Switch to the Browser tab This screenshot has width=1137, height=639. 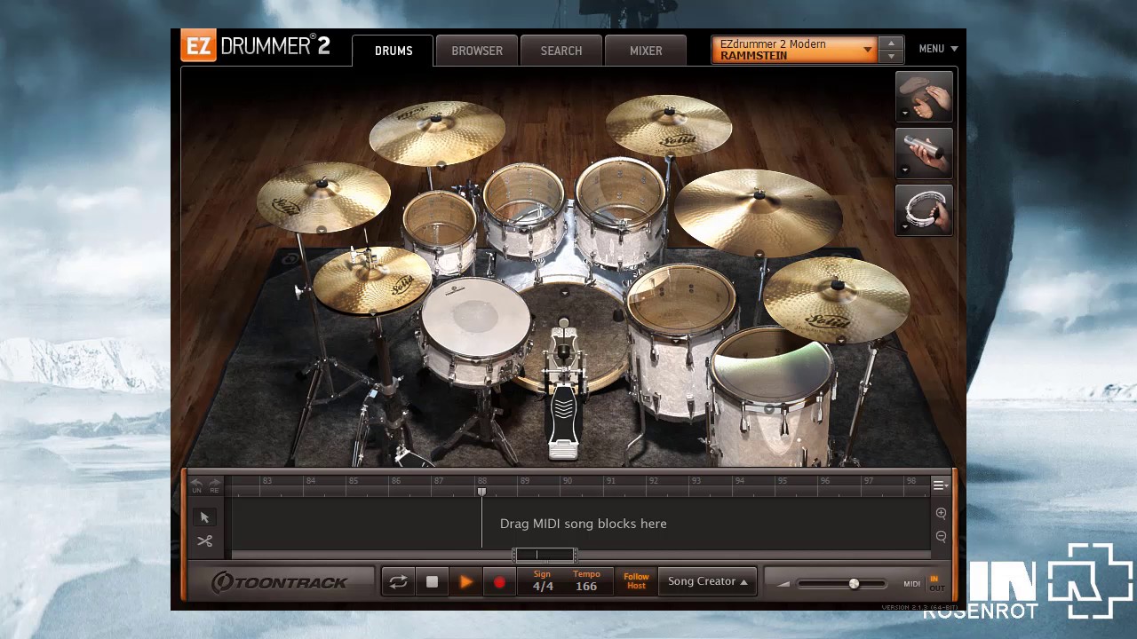pyautogui.click(x=477, y=51)
